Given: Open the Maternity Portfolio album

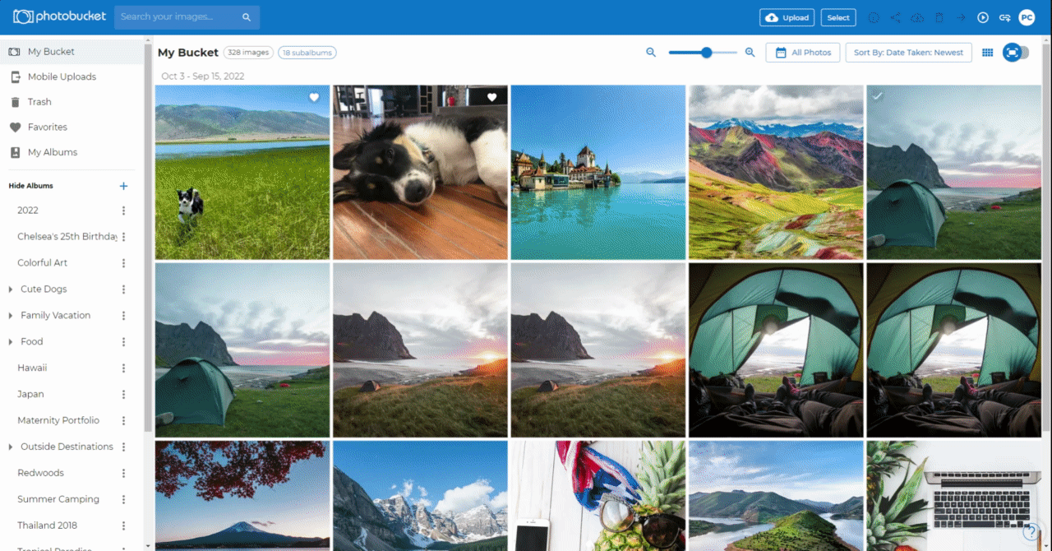Looking at the screenshot, I should (x=58, y=421).
